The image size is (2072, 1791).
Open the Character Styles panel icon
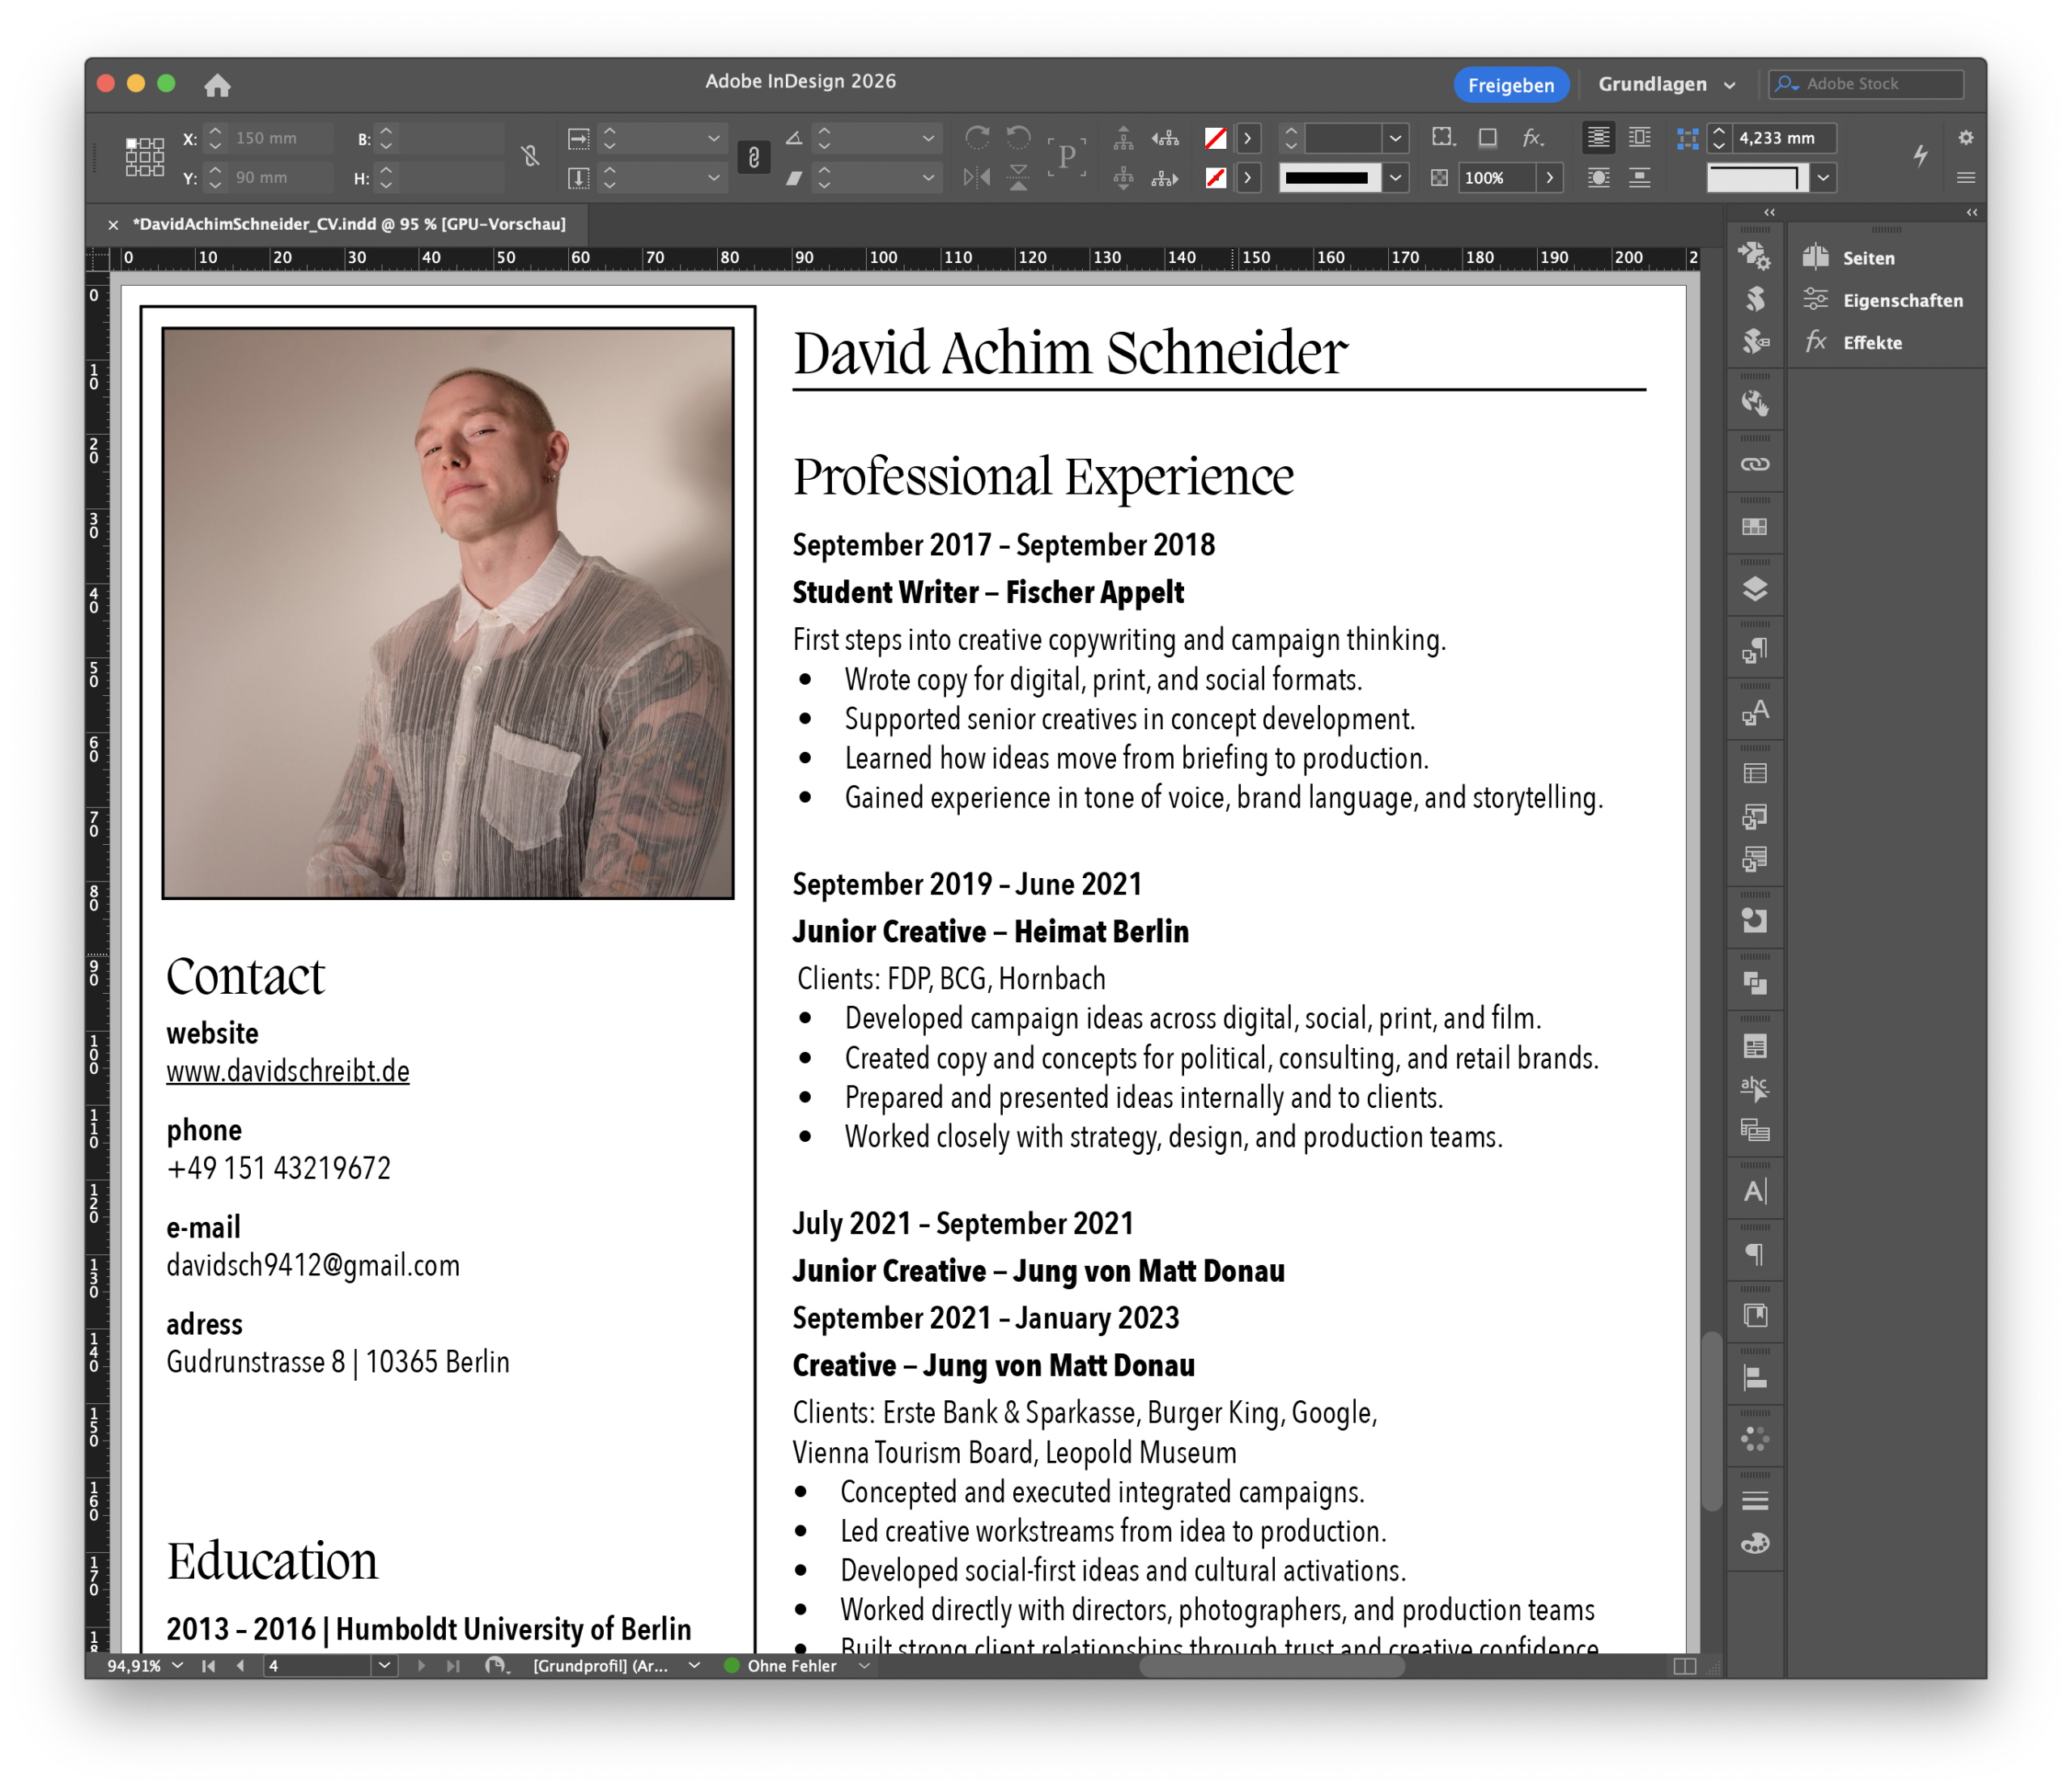point(1754,713)
